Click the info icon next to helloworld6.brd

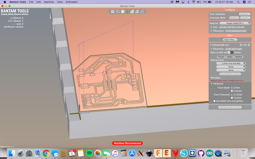coord(241,45)
